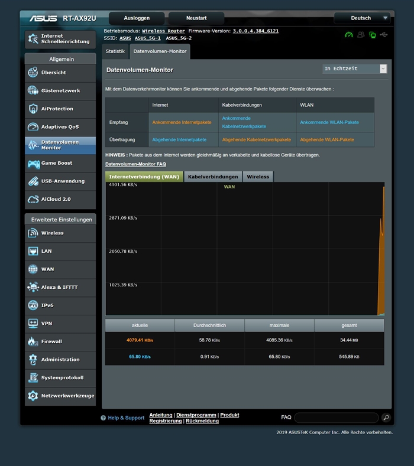This screenshot has height=466, width=414.
Task: Open Firewall flame icon
Action: point(33,341)
